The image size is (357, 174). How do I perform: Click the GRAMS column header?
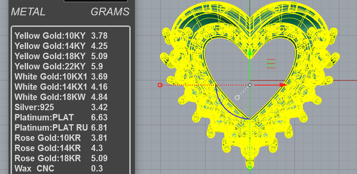tap(110, 12)
